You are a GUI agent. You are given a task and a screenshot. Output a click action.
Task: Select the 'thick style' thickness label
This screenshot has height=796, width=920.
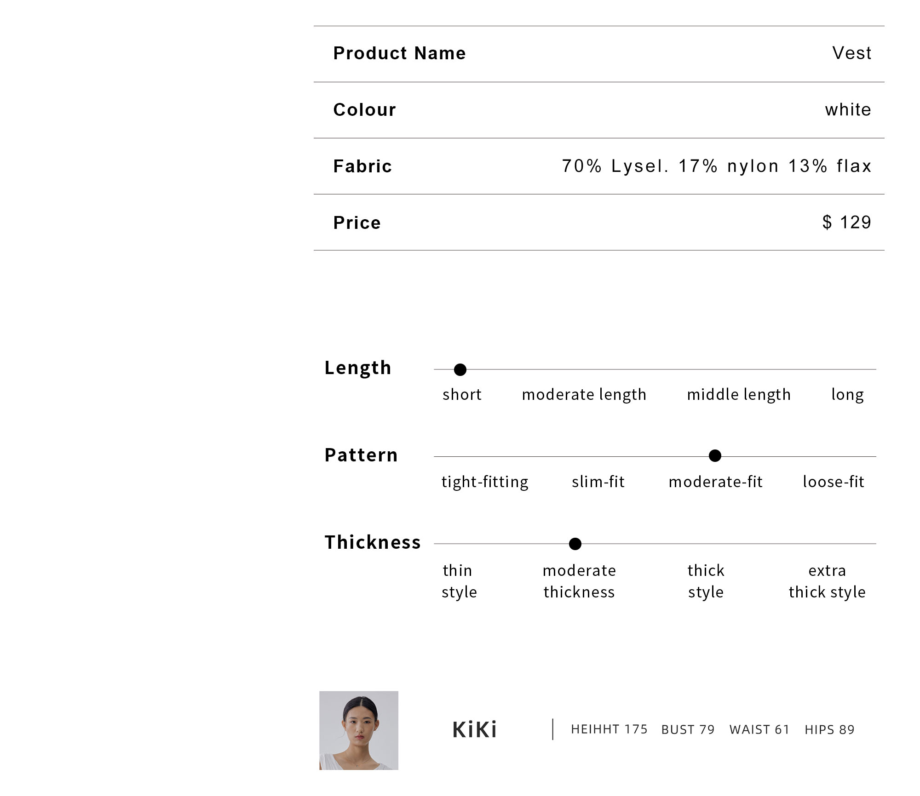(x=706, y=581)
